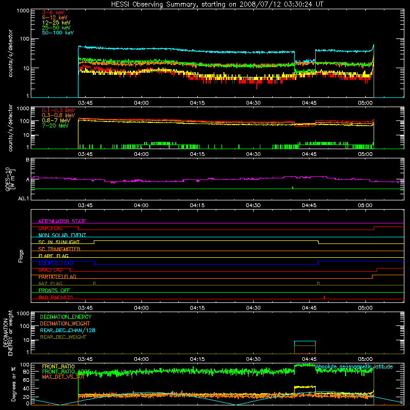Select the PARTICLE_FLAG label
Viewport: 410px width, 410px height.
coord(57,277)
